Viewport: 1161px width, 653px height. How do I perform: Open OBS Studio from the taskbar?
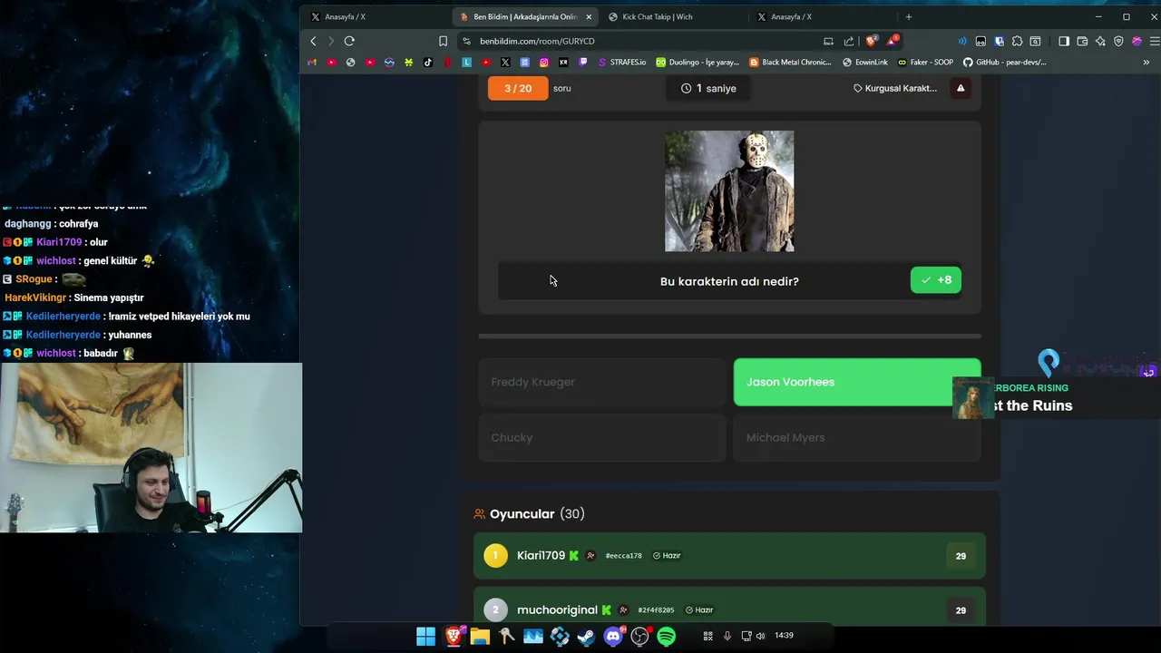pos(639,637)
